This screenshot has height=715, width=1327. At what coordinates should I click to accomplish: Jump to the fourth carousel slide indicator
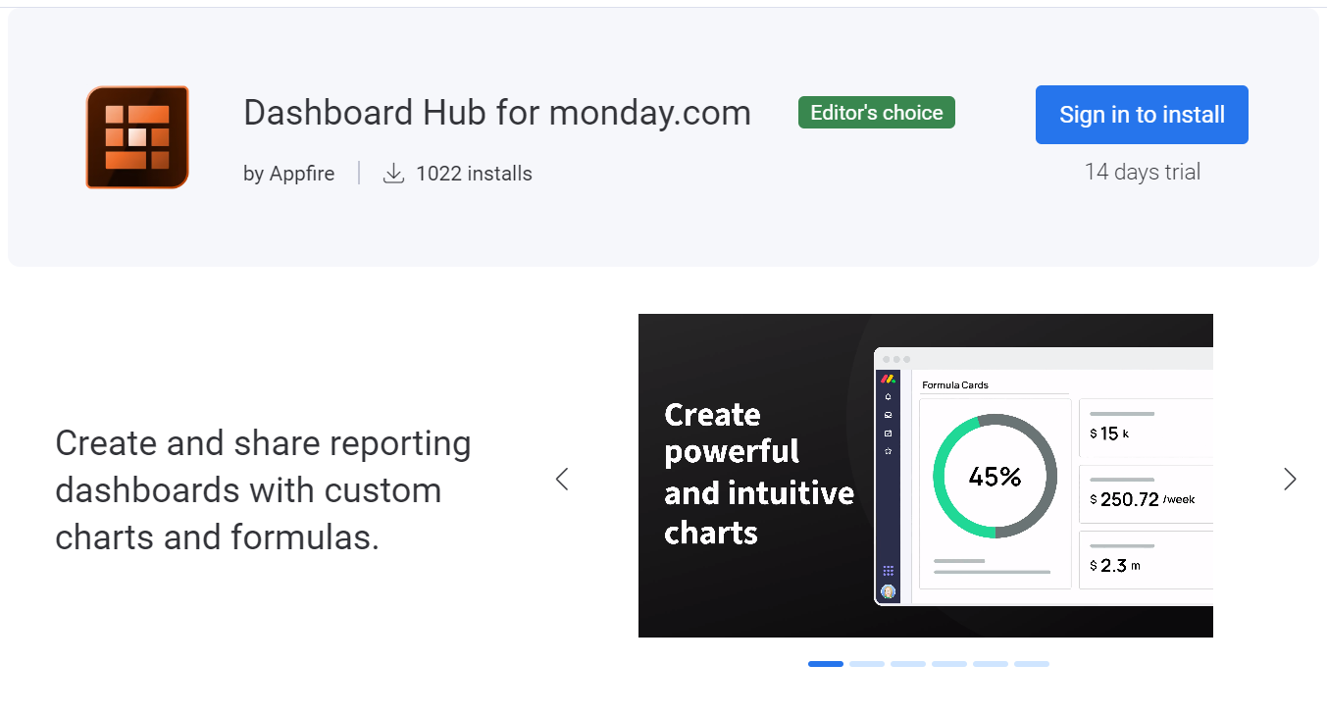pos(949,664)
